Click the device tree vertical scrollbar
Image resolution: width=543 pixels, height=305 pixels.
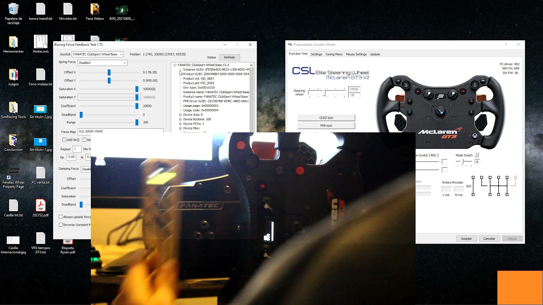point(252,97)
